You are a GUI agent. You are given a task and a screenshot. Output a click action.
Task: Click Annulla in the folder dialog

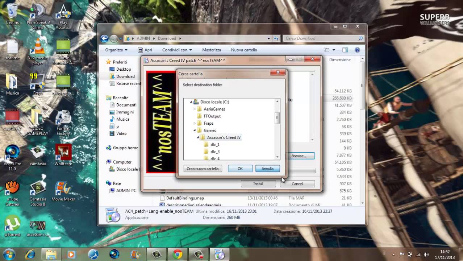[267, 169]
